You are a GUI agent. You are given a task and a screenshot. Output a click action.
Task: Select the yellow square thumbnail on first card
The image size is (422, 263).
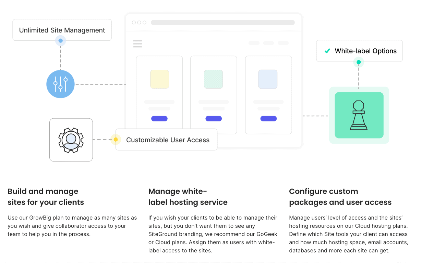pos(159,79)
